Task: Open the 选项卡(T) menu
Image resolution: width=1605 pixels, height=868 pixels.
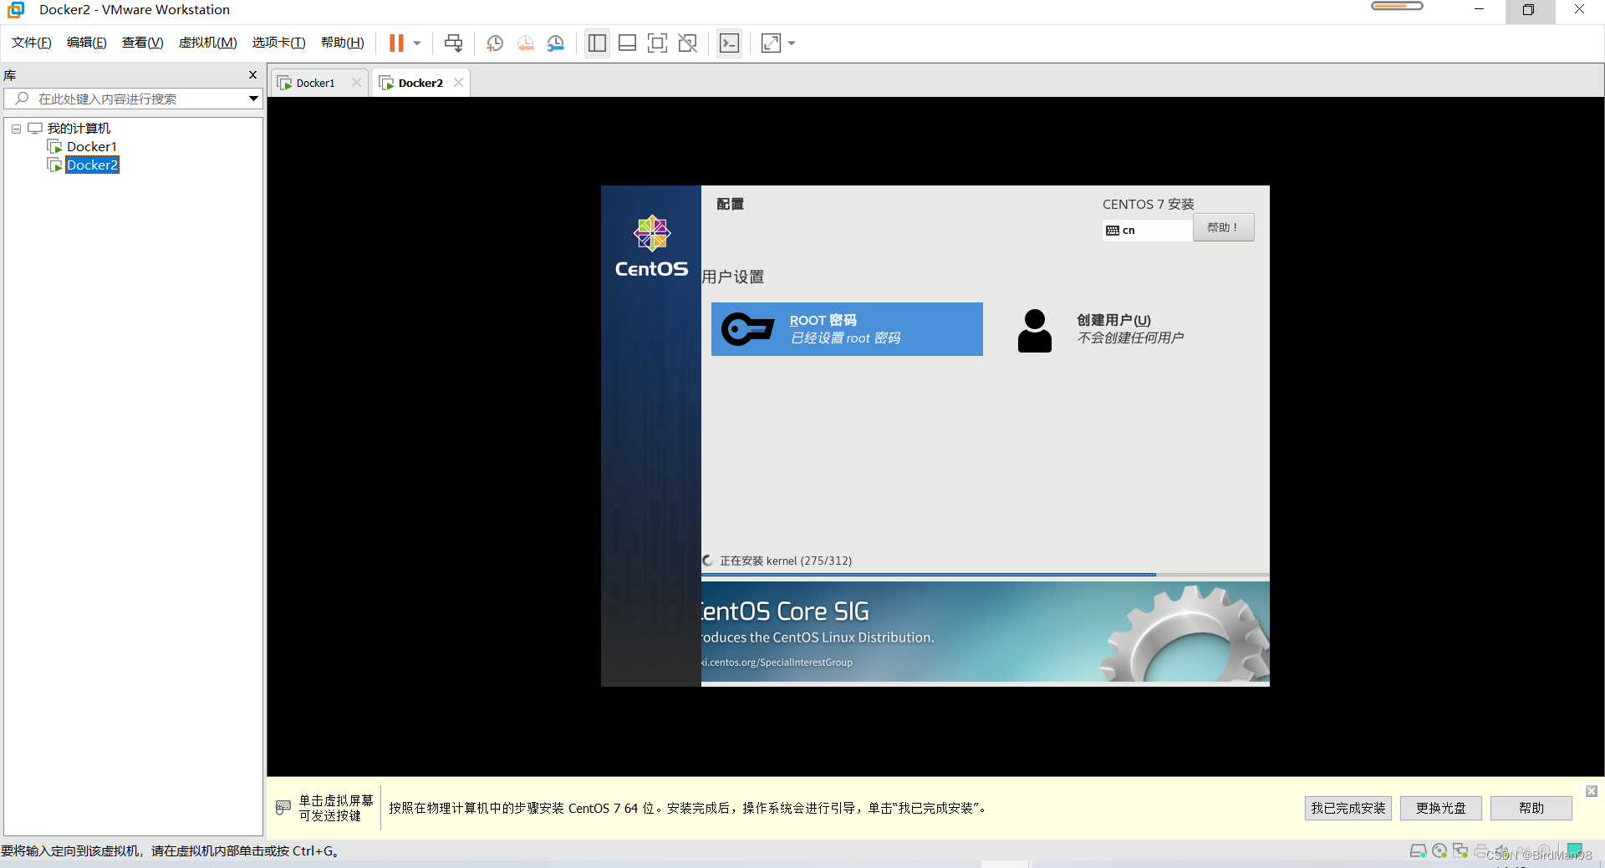Action: (279, 43)
